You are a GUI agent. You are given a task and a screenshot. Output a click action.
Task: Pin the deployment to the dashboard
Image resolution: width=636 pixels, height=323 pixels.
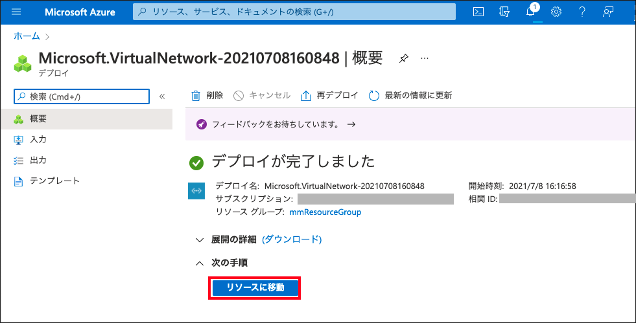pos(403,59)
